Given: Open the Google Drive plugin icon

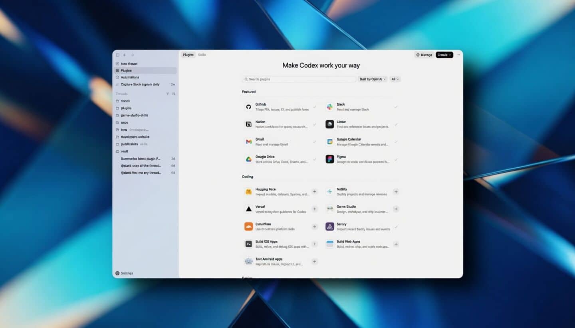Looking at the screenshot, I should coord(248,159).
